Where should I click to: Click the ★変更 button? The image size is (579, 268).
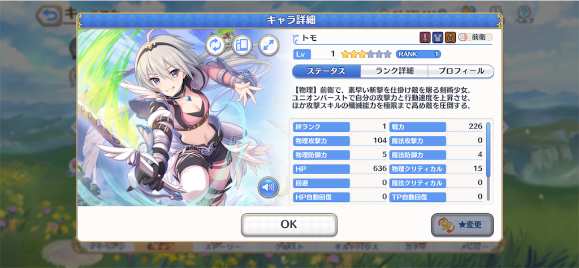pos(463,224)
